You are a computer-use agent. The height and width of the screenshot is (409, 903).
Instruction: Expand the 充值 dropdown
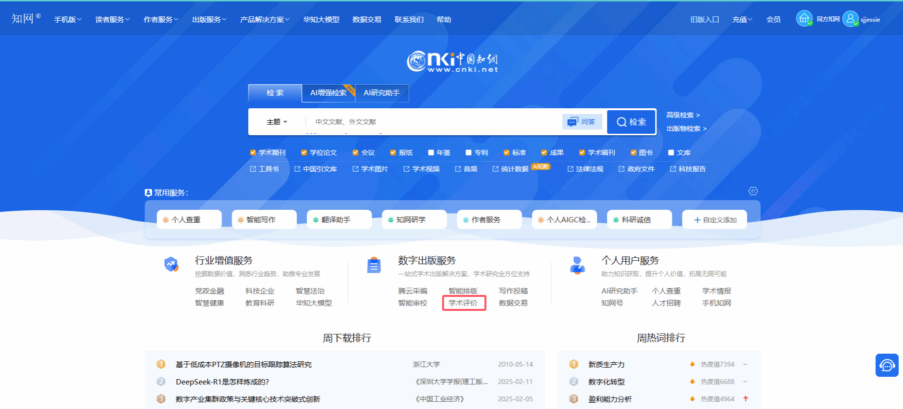[x=742, y=19]
